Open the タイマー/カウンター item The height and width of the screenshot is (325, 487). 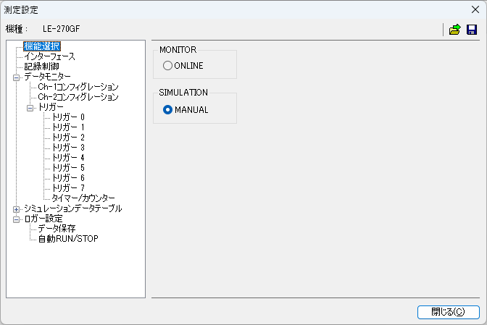coord(83,198)
